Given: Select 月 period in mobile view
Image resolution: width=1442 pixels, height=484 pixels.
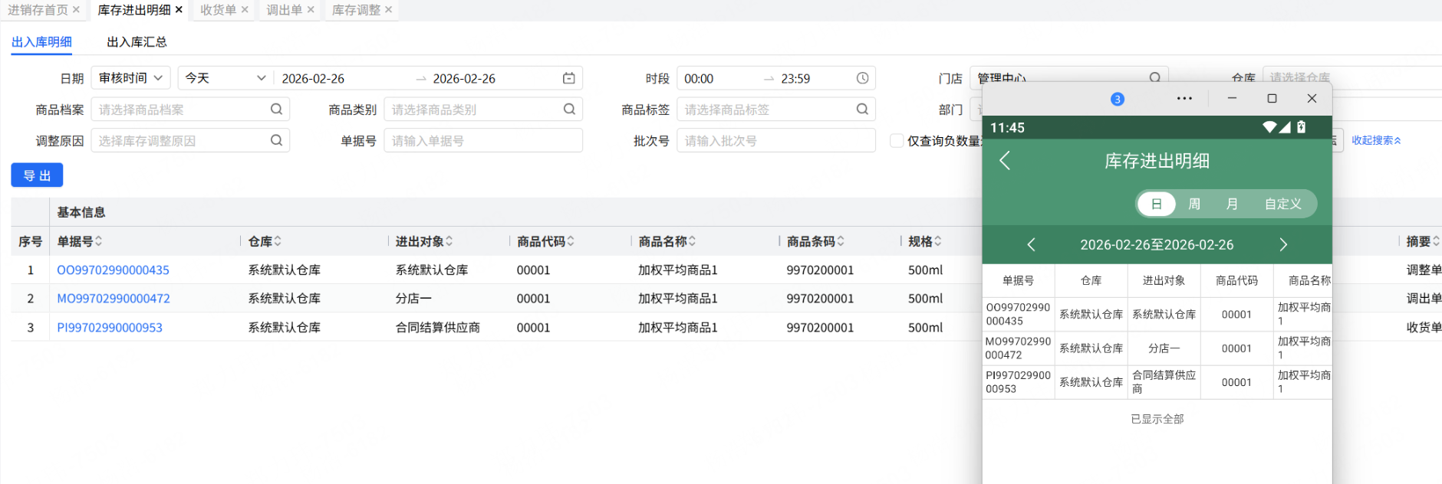Looking at the screenshot, I should [x=1232, y=204].
